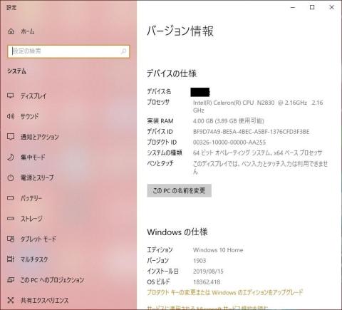The width and height of the screenshot is (342, 310).
Task: Click the Display monitor icon
Action: pos(11,95)
